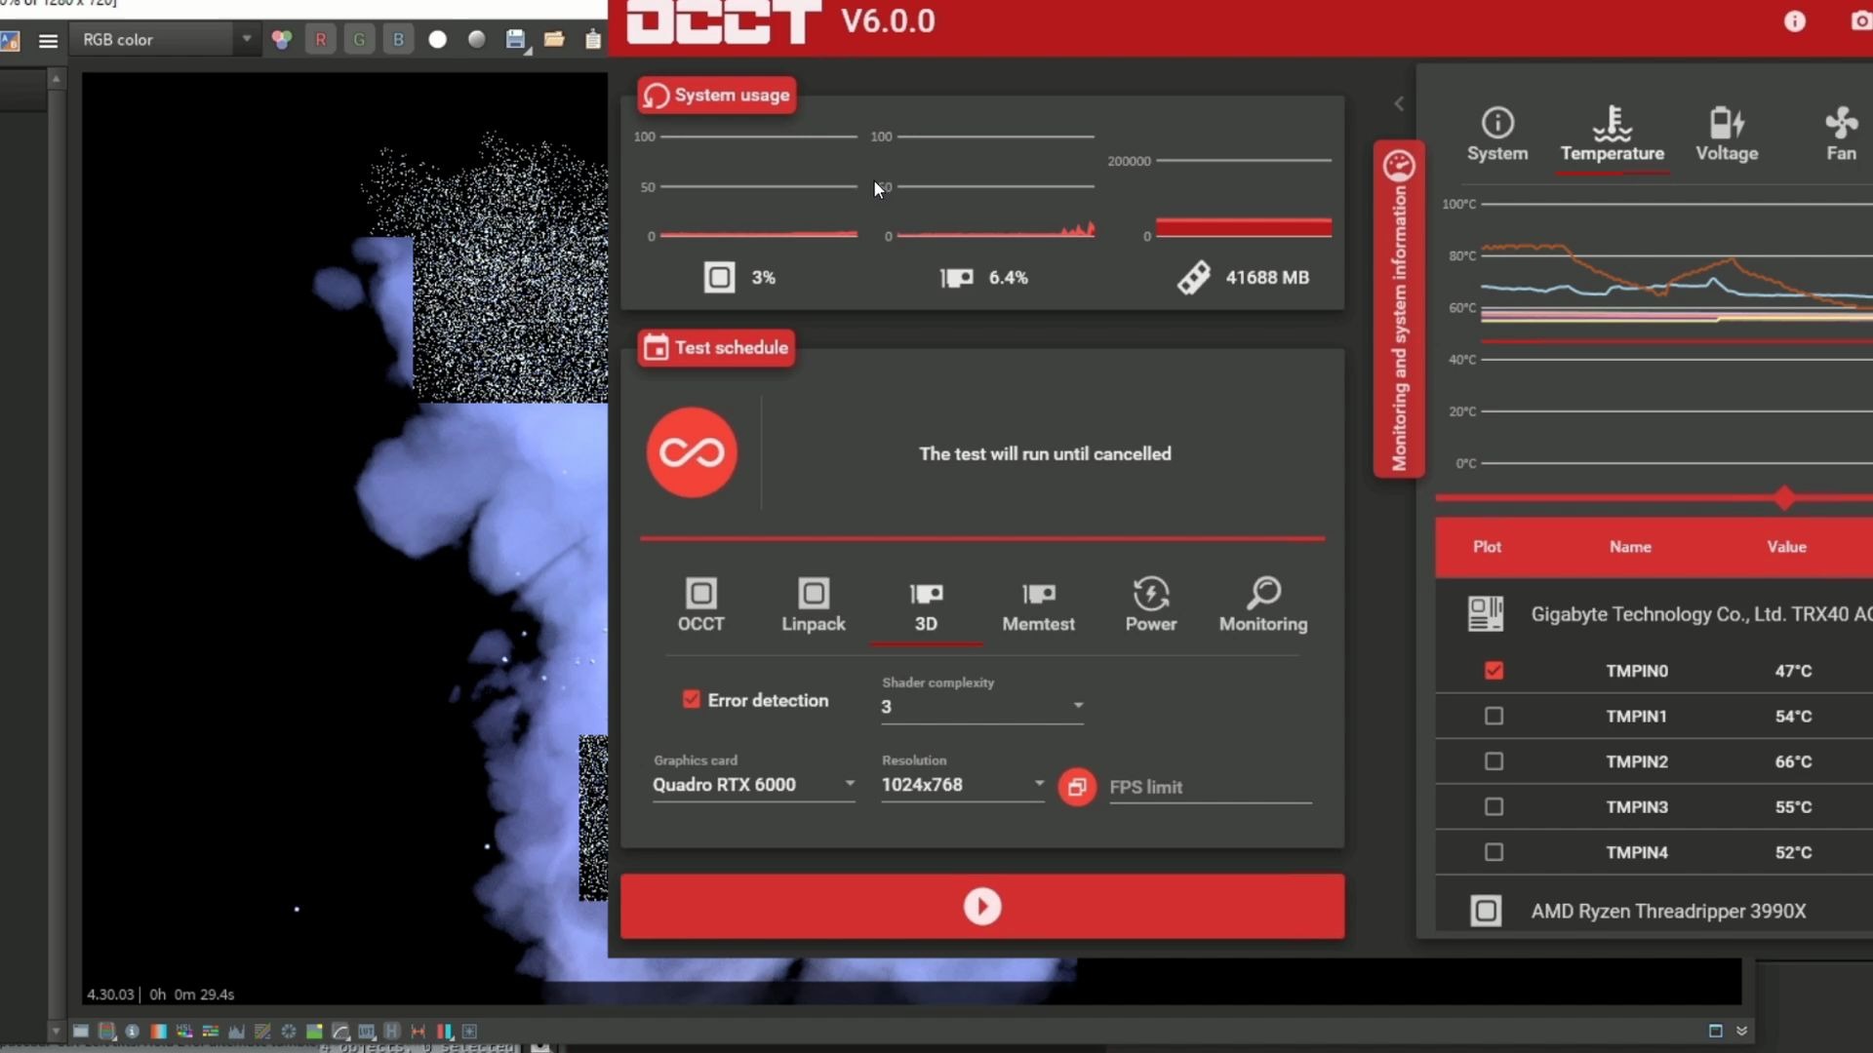
Task: Open the frame buffer hamburger menu
Action: 48,40
